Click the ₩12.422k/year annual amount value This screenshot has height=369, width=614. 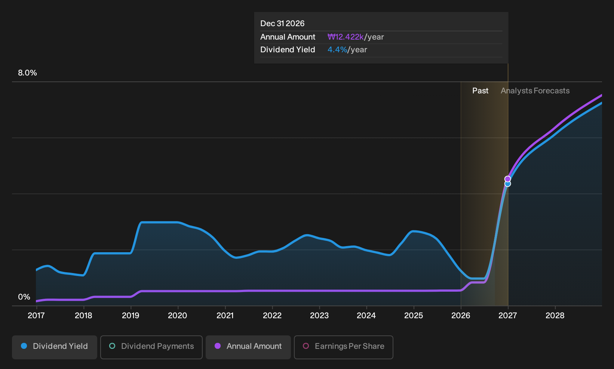click(x=356, y=37)
